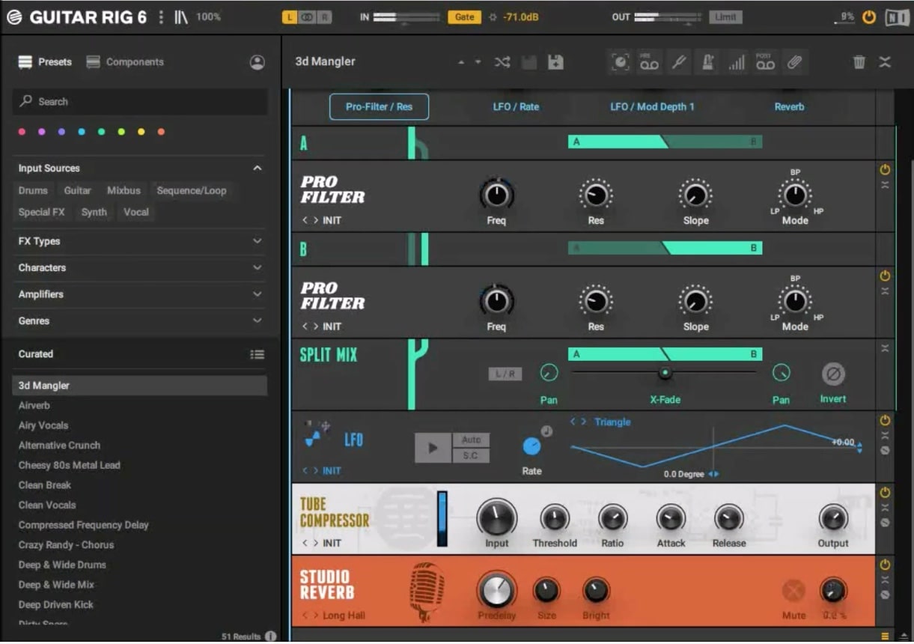Click the paperclip attachment icon
This screenshot has height=644, width=914.
[794, 63]
